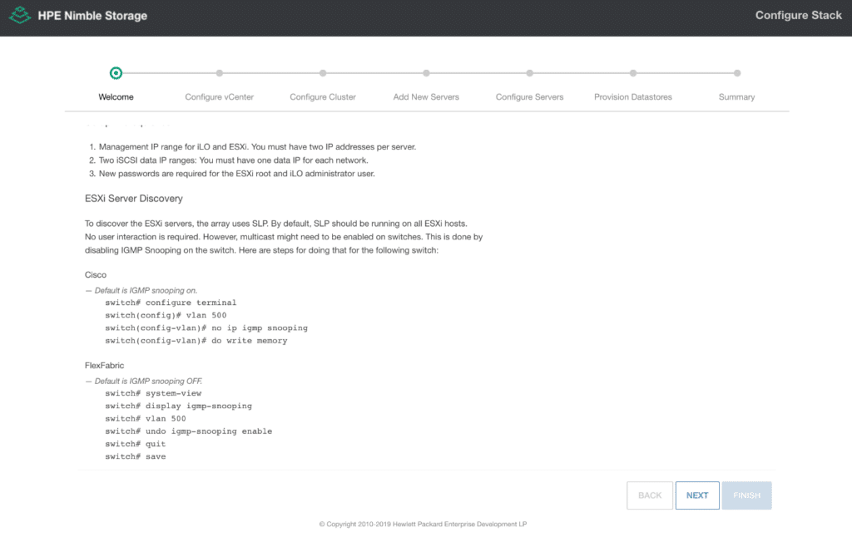Click the 'no ip igmp snooping' command line
Screen dimensions: 852x537
pos(206,328)
